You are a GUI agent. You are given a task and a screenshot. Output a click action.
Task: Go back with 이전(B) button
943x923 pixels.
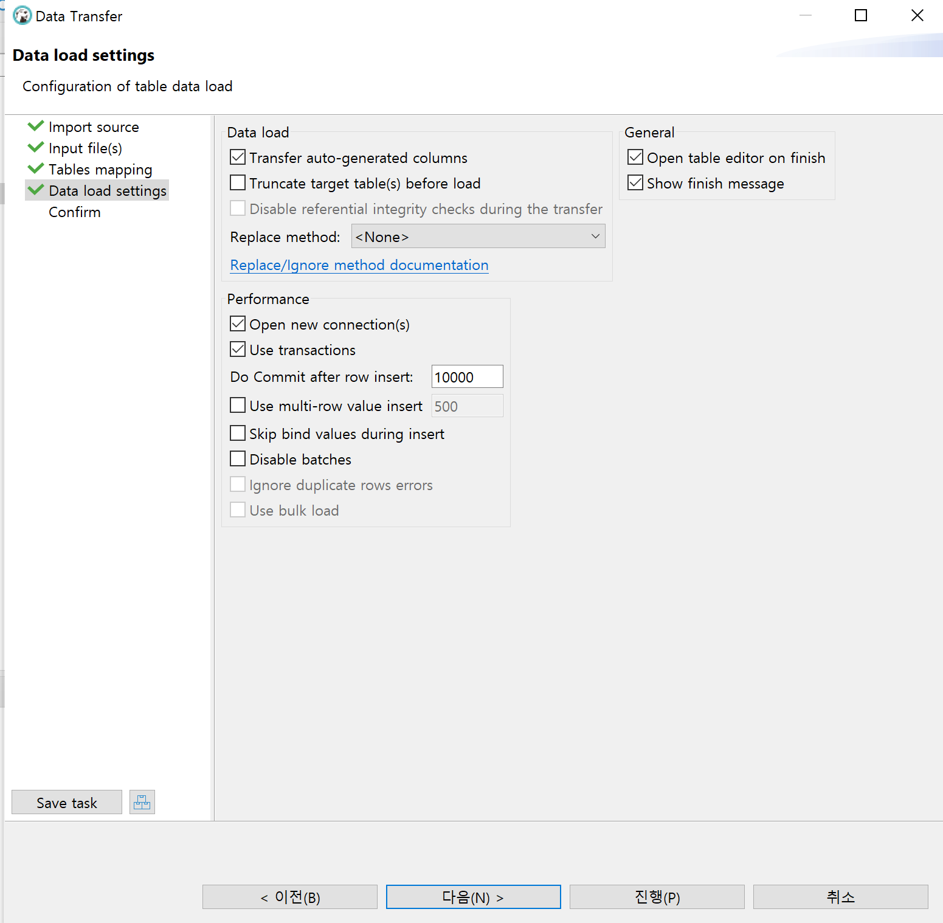coord(290,897)
